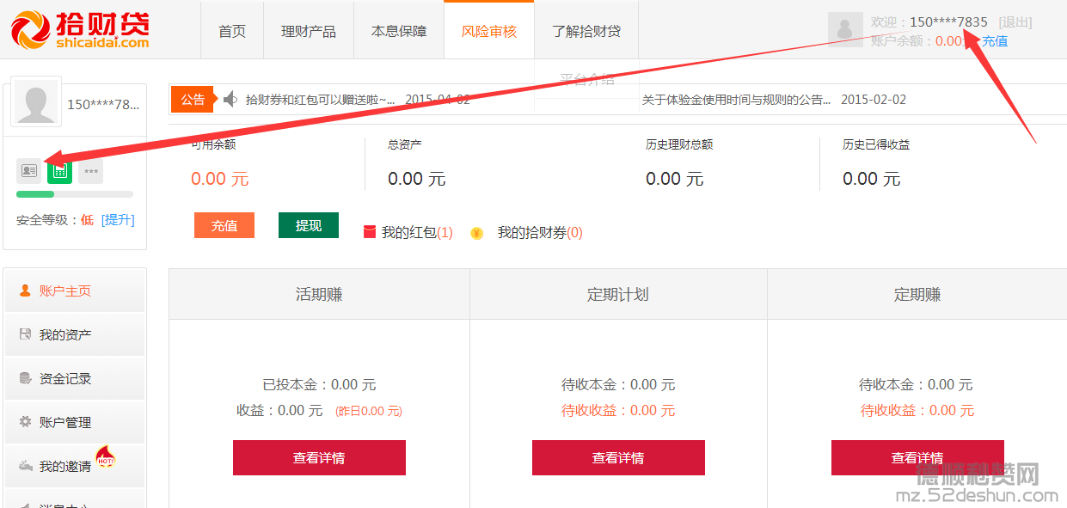
Task: Click the 提现 withdraw button
Action: coord(308,225)
